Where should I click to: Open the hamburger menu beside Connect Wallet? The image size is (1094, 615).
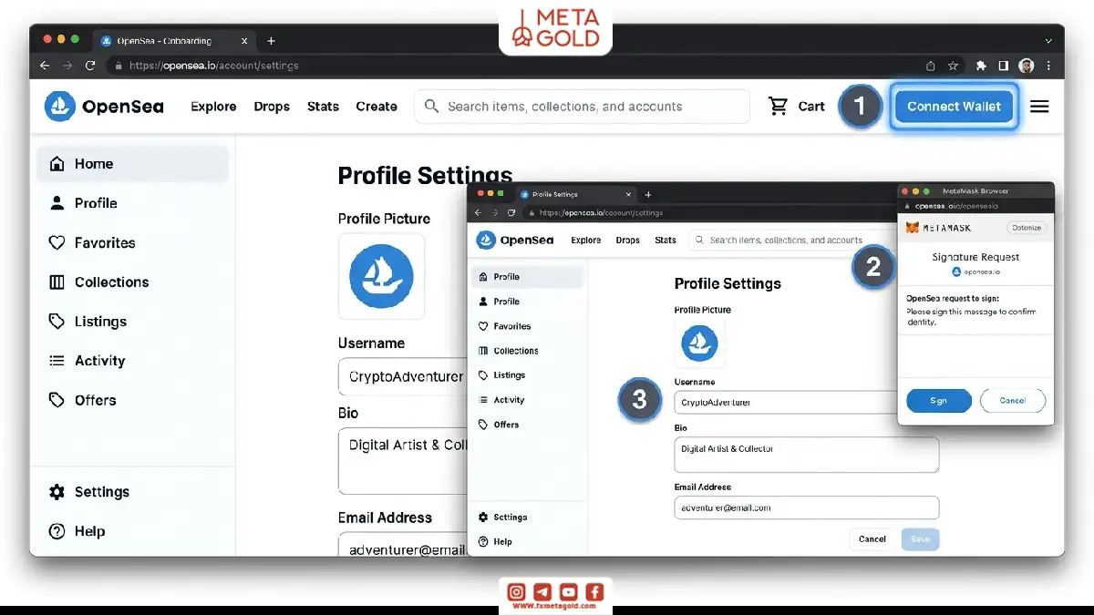1039,107
